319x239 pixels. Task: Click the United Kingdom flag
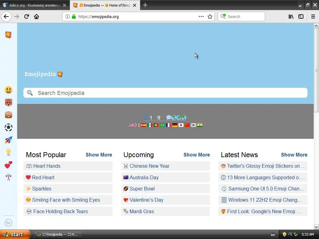tap(137, 125)
